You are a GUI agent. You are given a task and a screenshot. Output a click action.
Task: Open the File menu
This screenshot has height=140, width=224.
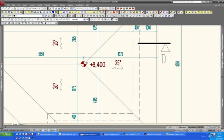pyautogui.click(x=8, y=5)
